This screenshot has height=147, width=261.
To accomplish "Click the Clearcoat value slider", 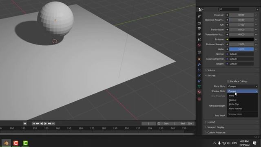I will coord(241,15).
